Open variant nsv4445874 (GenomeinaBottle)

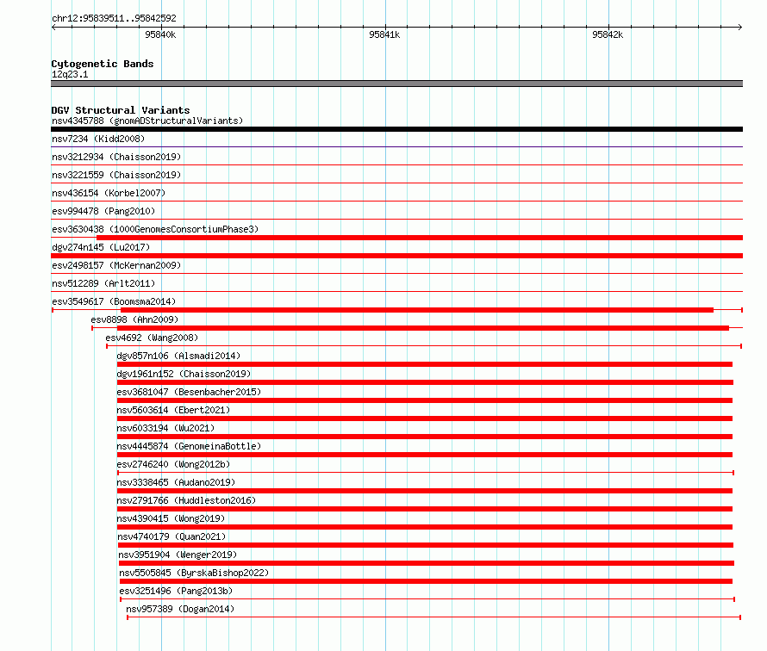pyautogui.click(x=189, y=446)
